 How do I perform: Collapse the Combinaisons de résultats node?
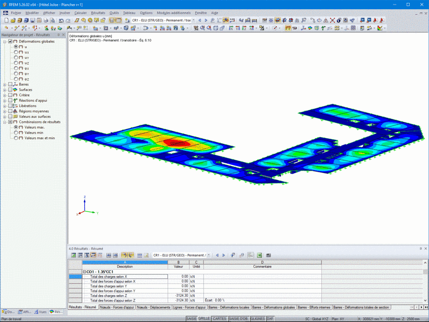tap(5, 122)
